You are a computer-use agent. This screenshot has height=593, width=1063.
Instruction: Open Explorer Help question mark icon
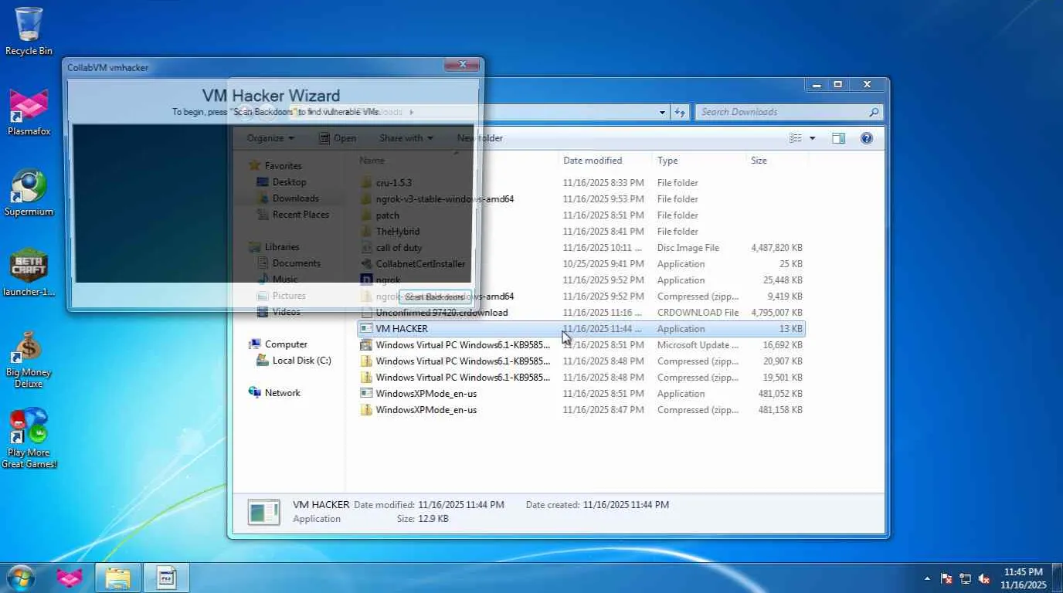point(867,138)
